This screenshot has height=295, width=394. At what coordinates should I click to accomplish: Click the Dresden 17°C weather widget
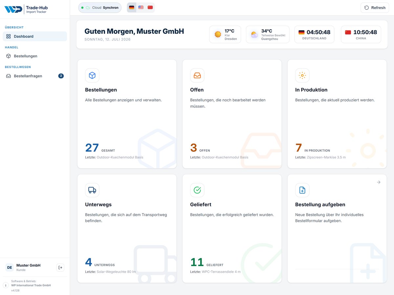[225, 34]
